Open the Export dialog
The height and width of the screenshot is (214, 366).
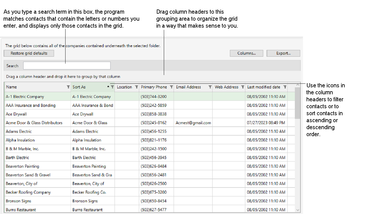[x=283, y=53]
